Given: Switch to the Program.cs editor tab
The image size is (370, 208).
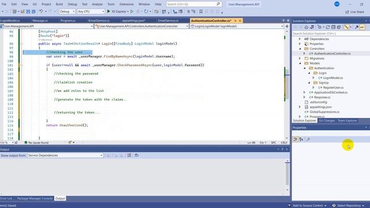Looking at the screenshot, I should [x=68, y=21].
